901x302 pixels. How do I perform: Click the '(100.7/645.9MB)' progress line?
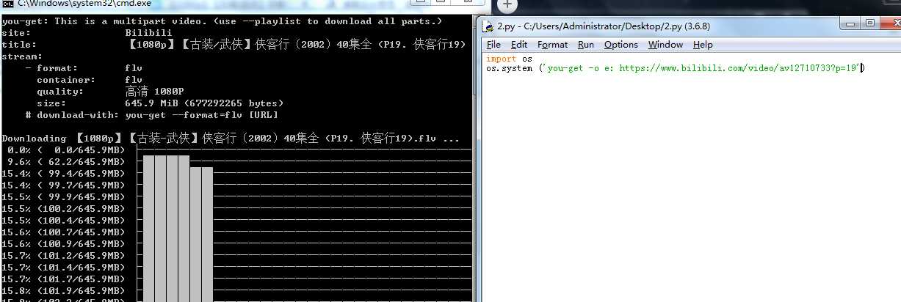(x=63, y=232)
